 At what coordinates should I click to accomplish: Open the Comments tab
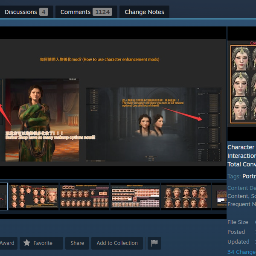(x=86, y=12)
